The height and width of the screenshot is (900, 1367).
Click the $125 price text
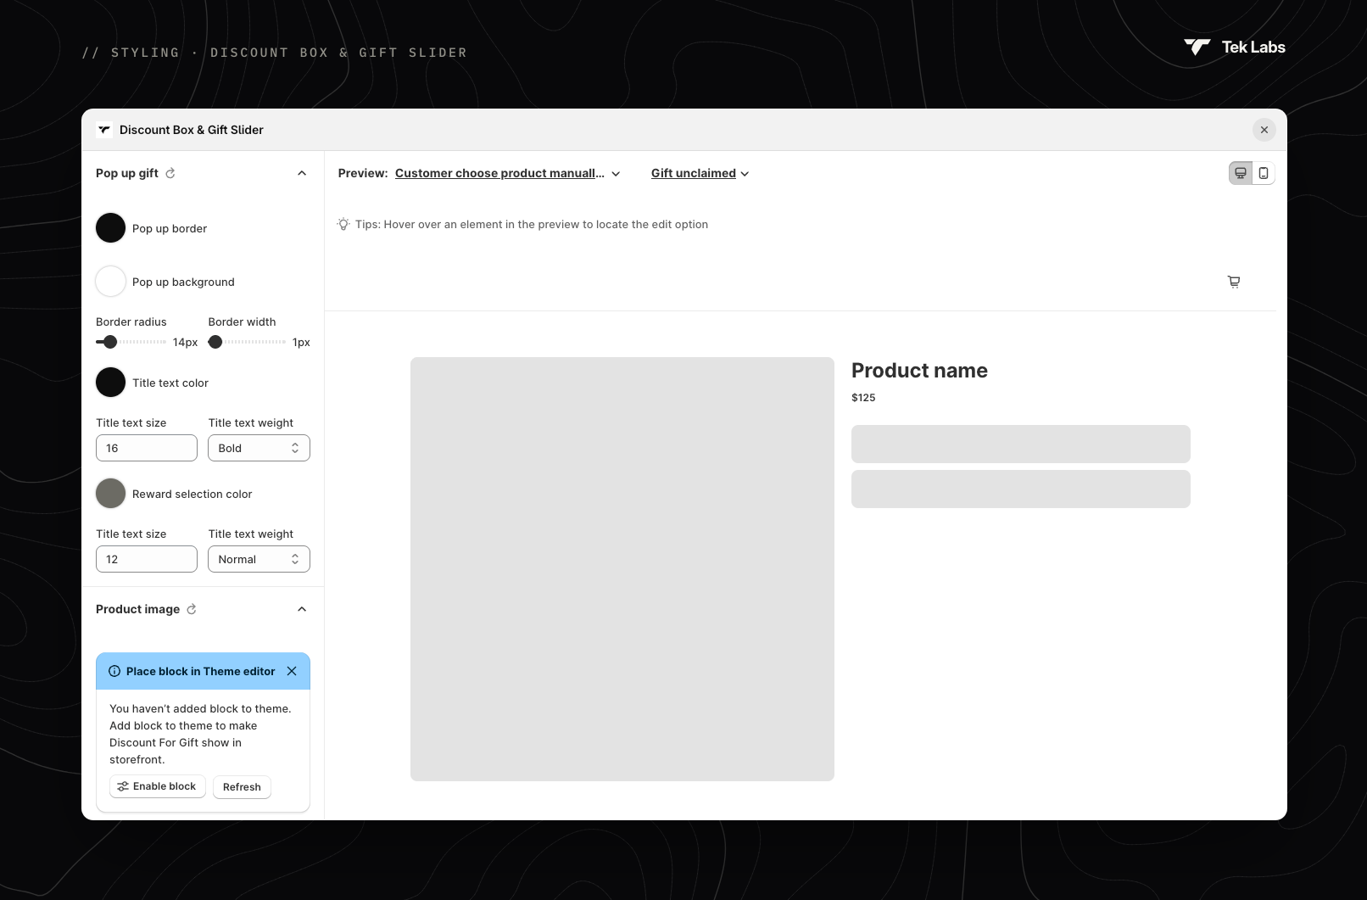(x=863, y=398)
